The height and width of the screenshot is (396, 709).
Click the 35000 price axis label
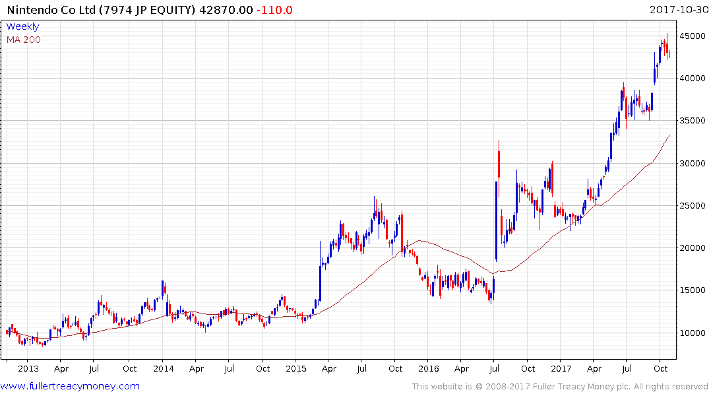tap(693, 120)
